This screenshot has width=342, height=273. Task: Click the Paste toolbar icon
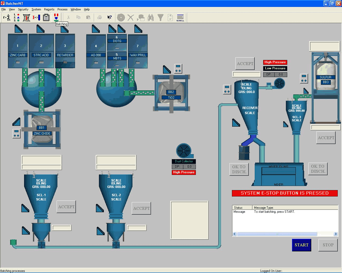click(88, 18)
